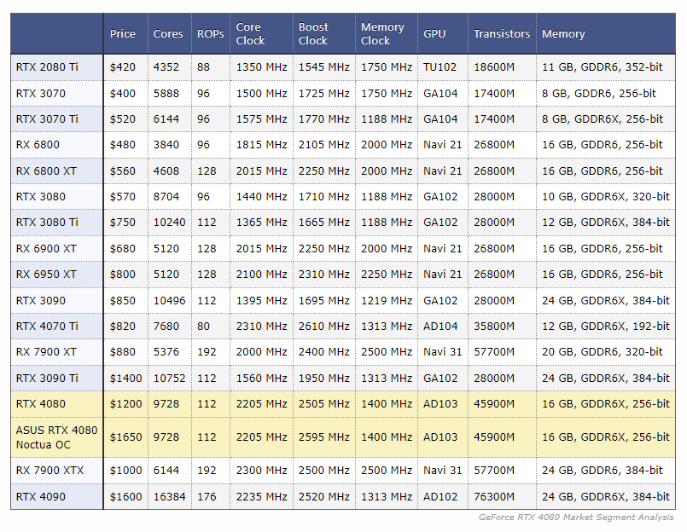687x532 pixels.
Task: Click the RTX 4080 Market Segment Analysis caption
Action: click(576, 518)
